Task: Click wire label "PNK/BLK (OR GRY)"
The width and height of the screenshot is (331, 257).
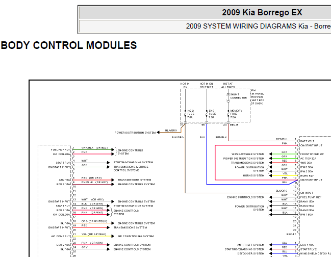Action: pos(94,182)
